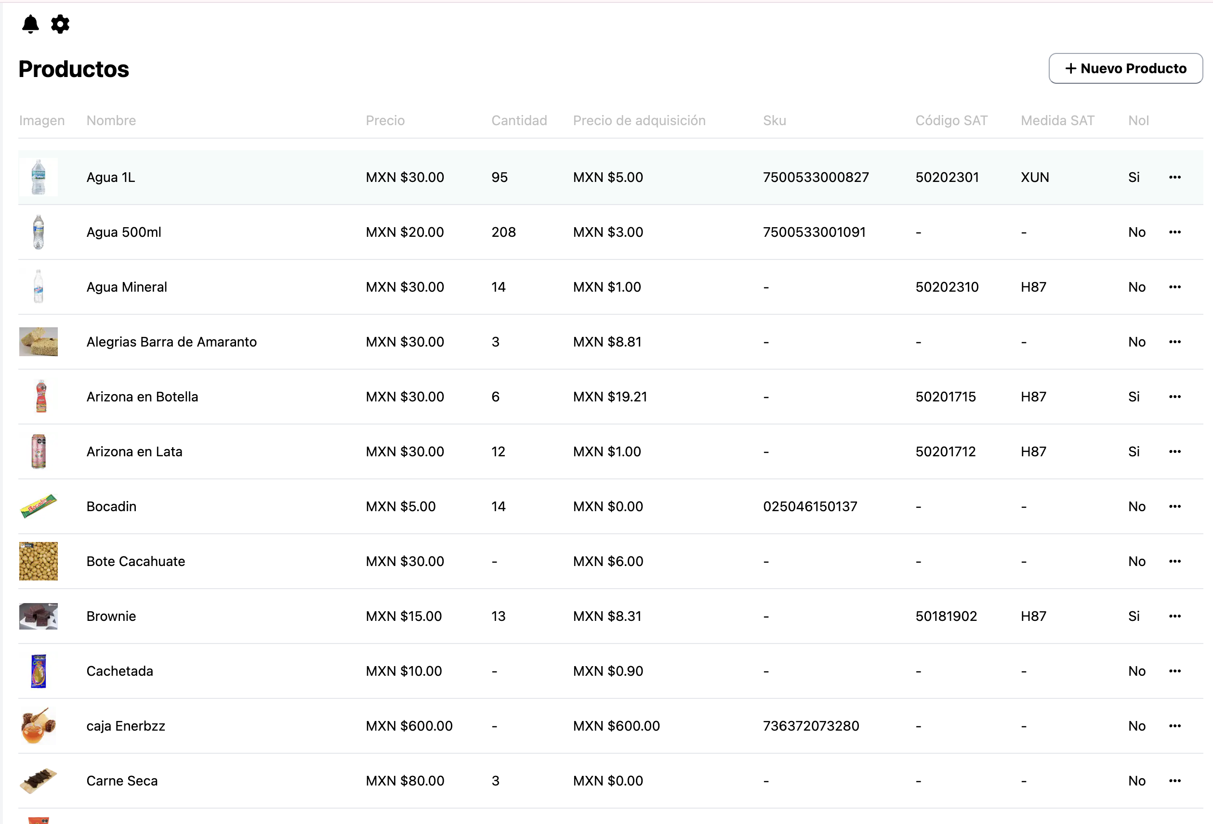Screen dimensions: 1213x824
Task: Open three-dot menu for Agua 1L
Action: [1174, 177]
